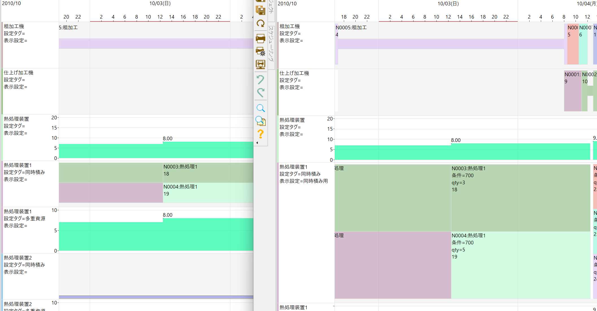
Task: Click 仕上げ加工機 resource label in the right chart
Action: [x=294, y=73]
